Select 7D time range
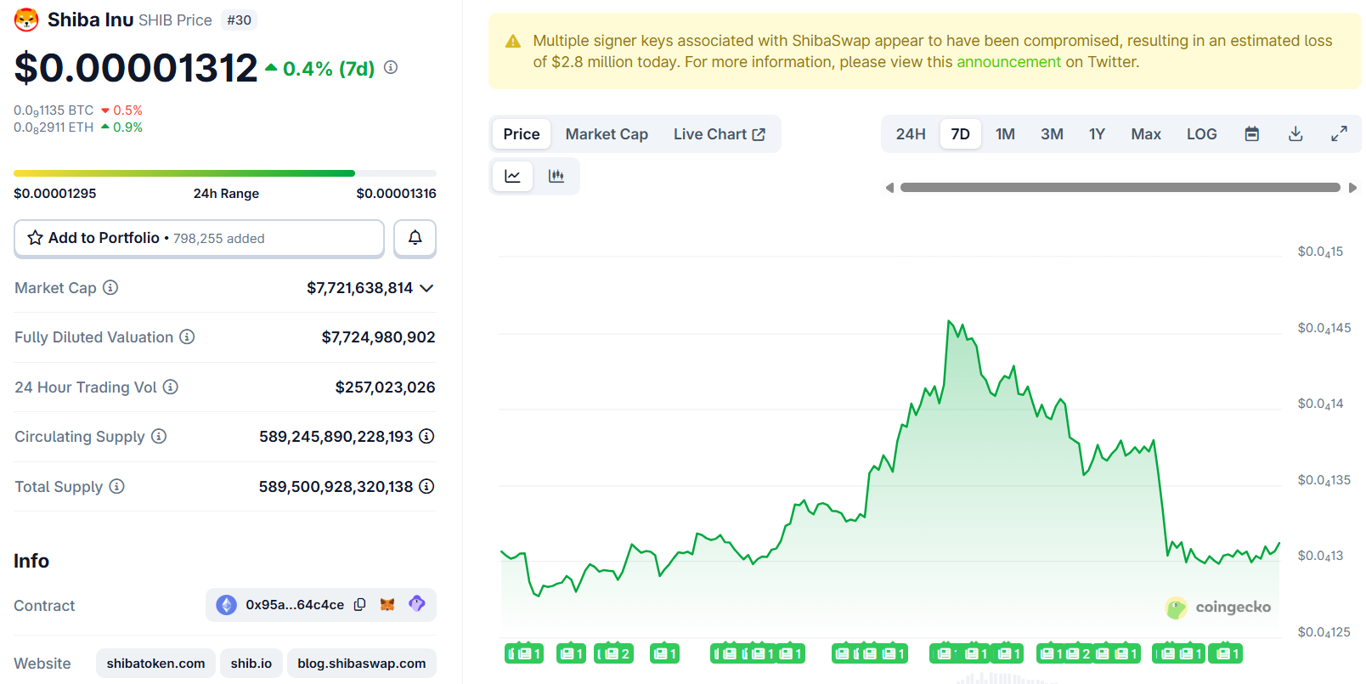 pyautogui.click(x=961, y=134)
